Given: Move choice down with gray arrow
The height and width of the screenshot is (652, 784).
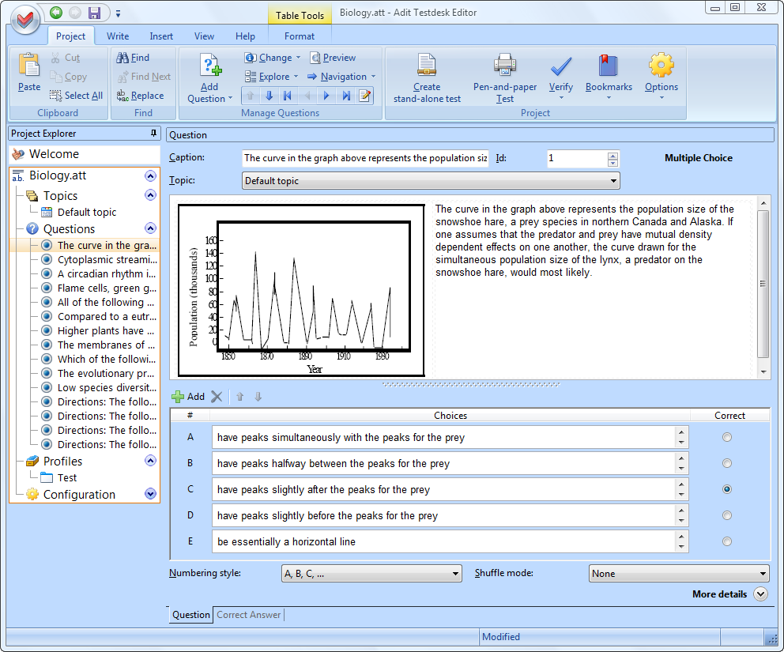Looking at the screenshot, I should coord(258,397).
